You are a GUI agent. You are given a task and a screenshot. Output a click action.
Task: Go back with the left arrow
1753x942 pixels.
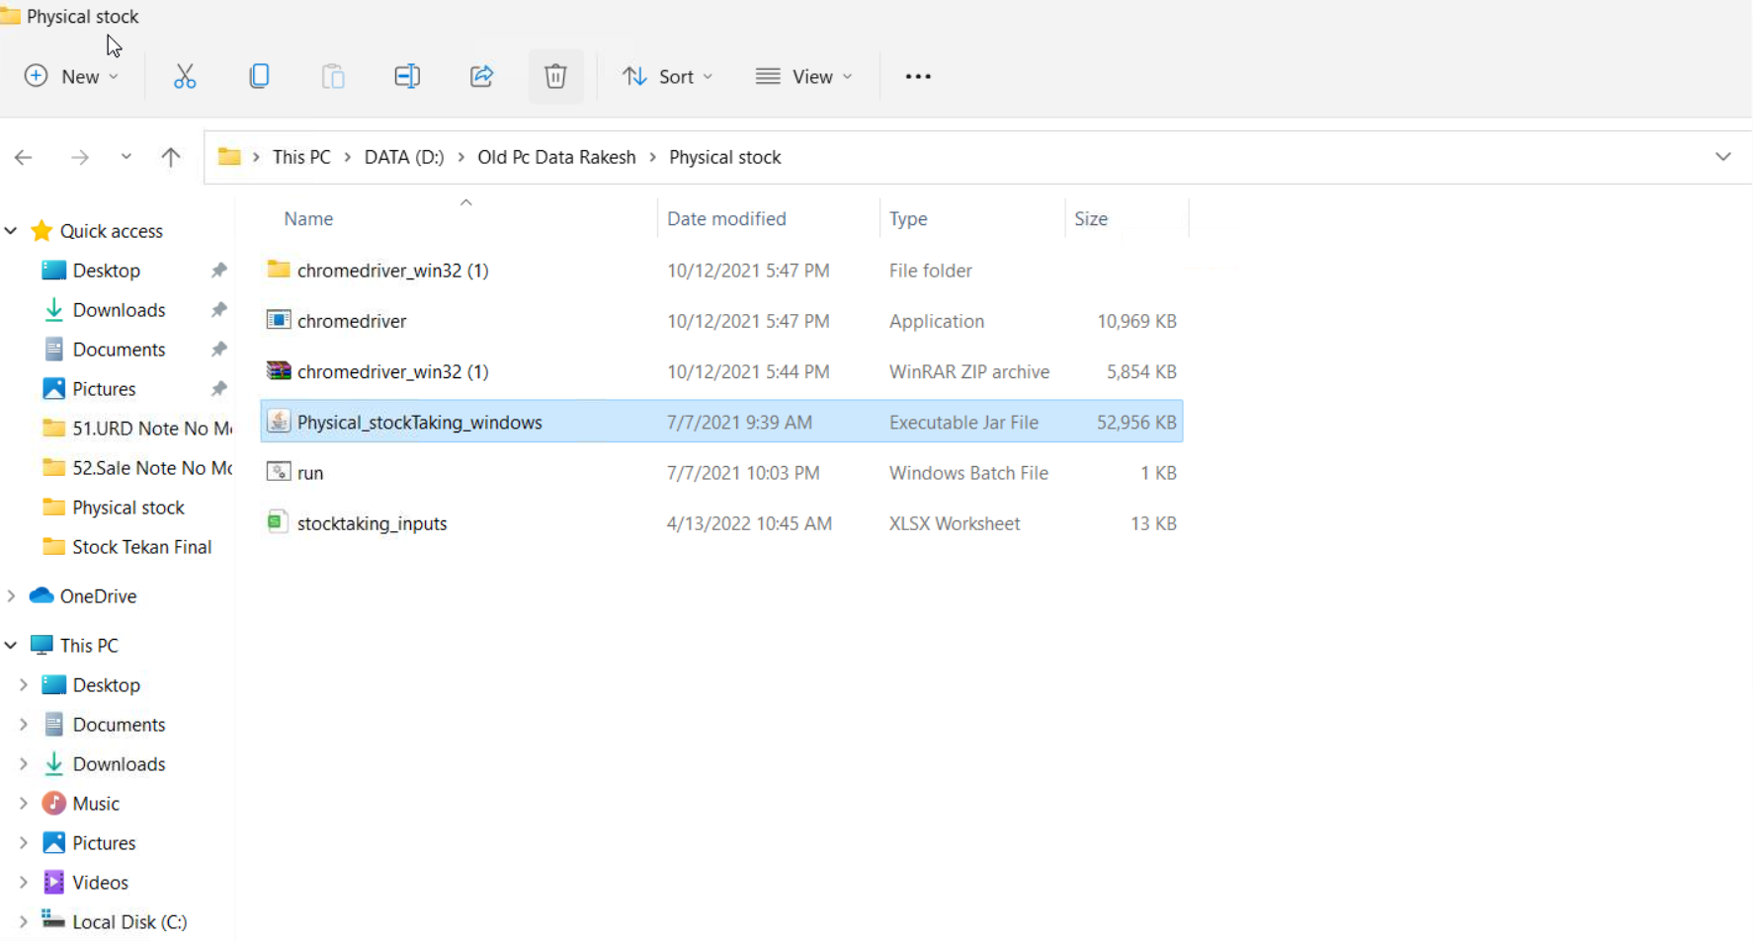pyautogui.click(x=24, y=157)
